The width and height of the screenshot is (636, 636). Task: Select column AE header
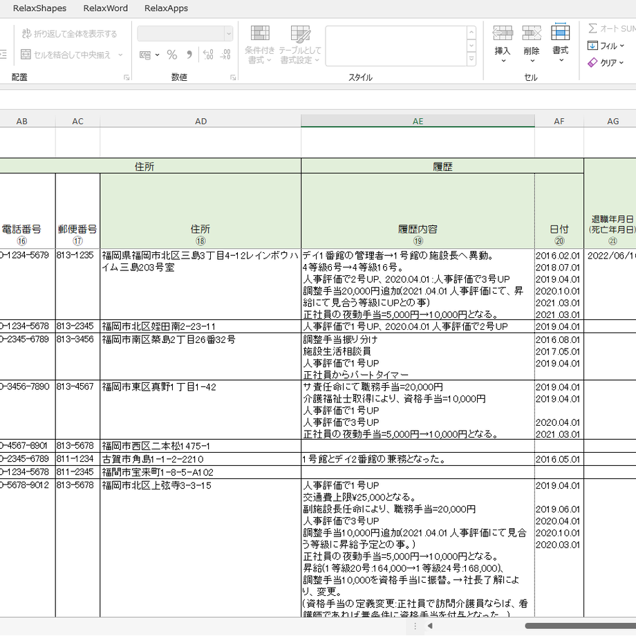coord(418,121)
